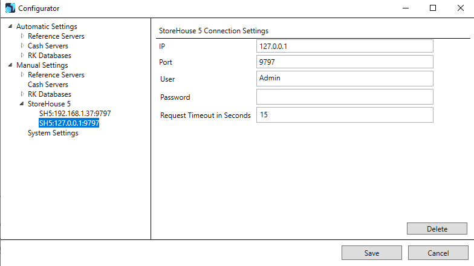The image size is (474, 266).
Task: Select the StoreHouse 5 tree item
Action: 49,104
